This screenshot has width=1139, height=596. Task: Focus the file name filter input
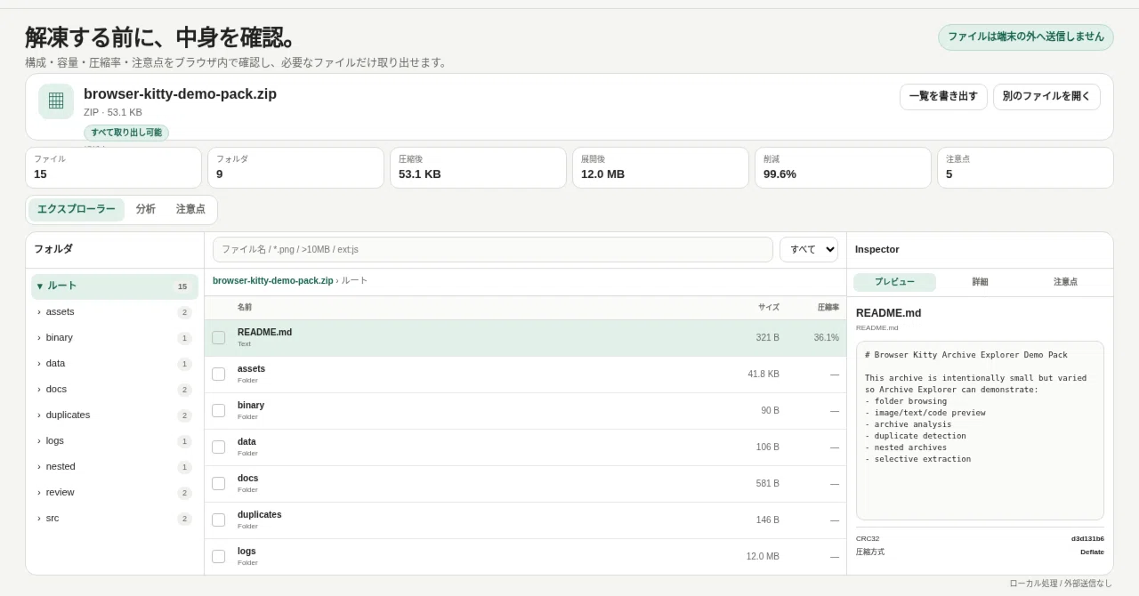tap(493, 250)
